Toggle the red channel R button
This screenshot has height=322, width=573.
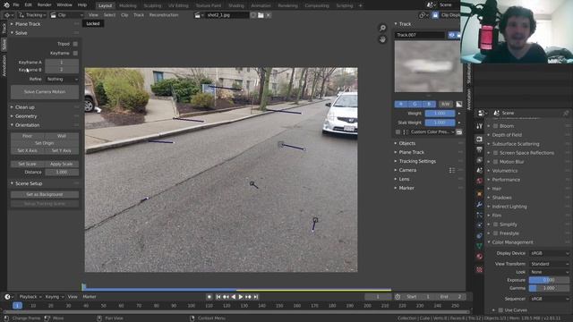[401, 105]
